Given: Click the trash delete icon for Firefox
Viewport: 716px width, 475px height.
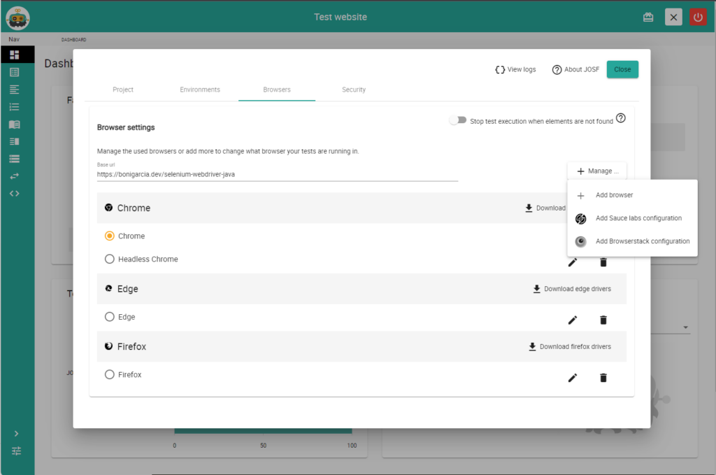Looking at the screenshot, I should [x=603, y=378].
